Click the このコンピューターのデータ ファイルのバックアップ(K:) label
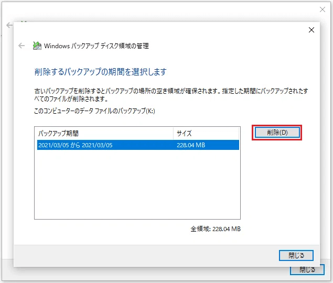This screenshot has width=333, height=283. [94, 111]
